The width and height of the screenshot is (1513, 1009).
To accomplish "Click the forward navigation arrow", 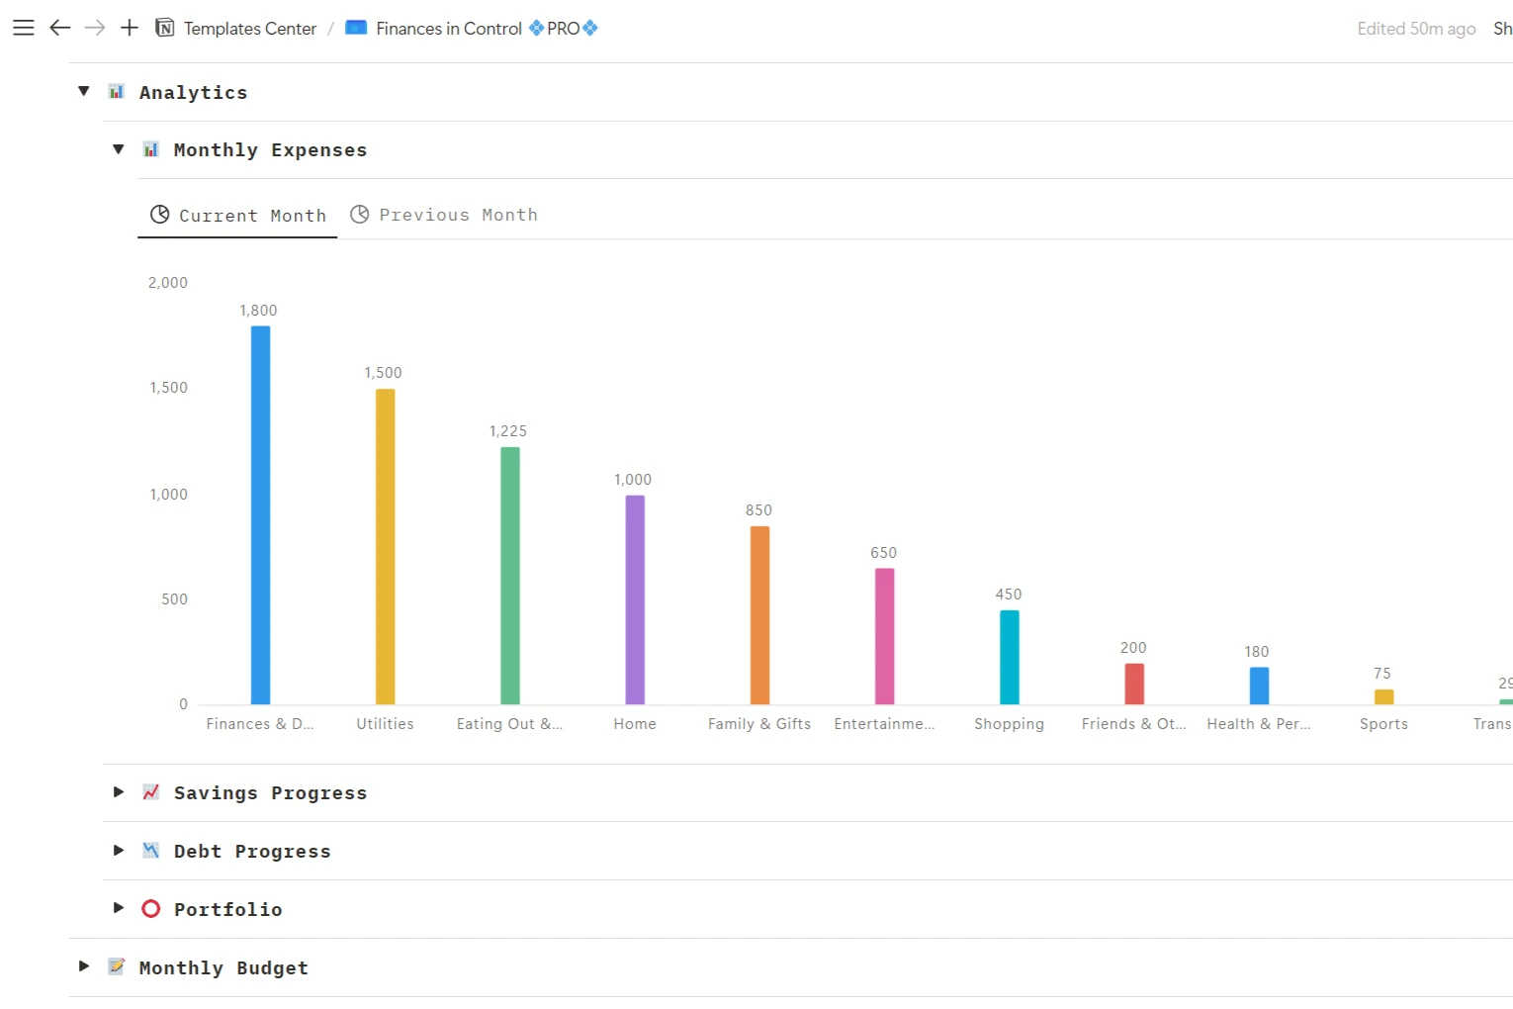I will [x=95, y=28].
